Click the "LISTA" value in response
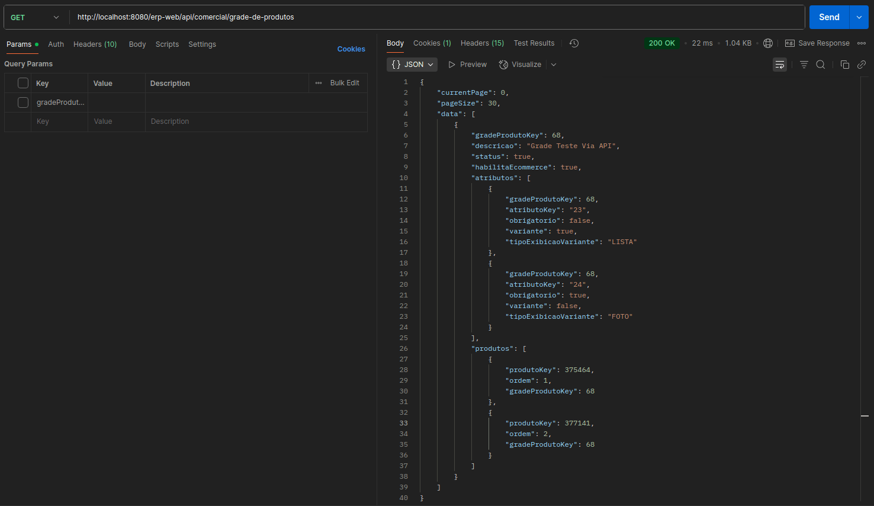 tap(622, 242)
